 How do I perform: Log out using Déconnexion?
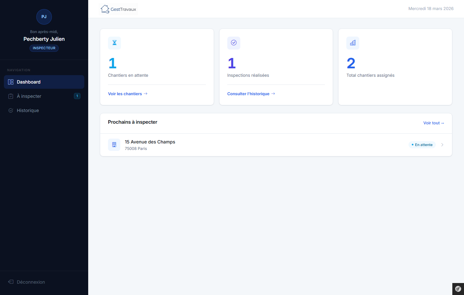tap(31, 282)
